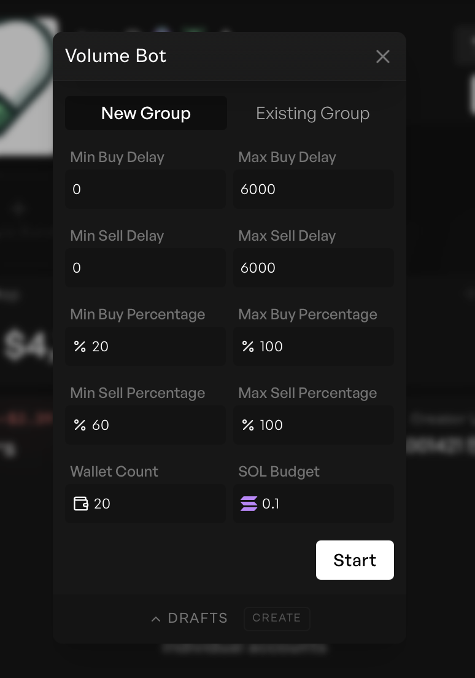
Task: Collapse the DRAFTS section chevron
Action: (x=156, y=618)
